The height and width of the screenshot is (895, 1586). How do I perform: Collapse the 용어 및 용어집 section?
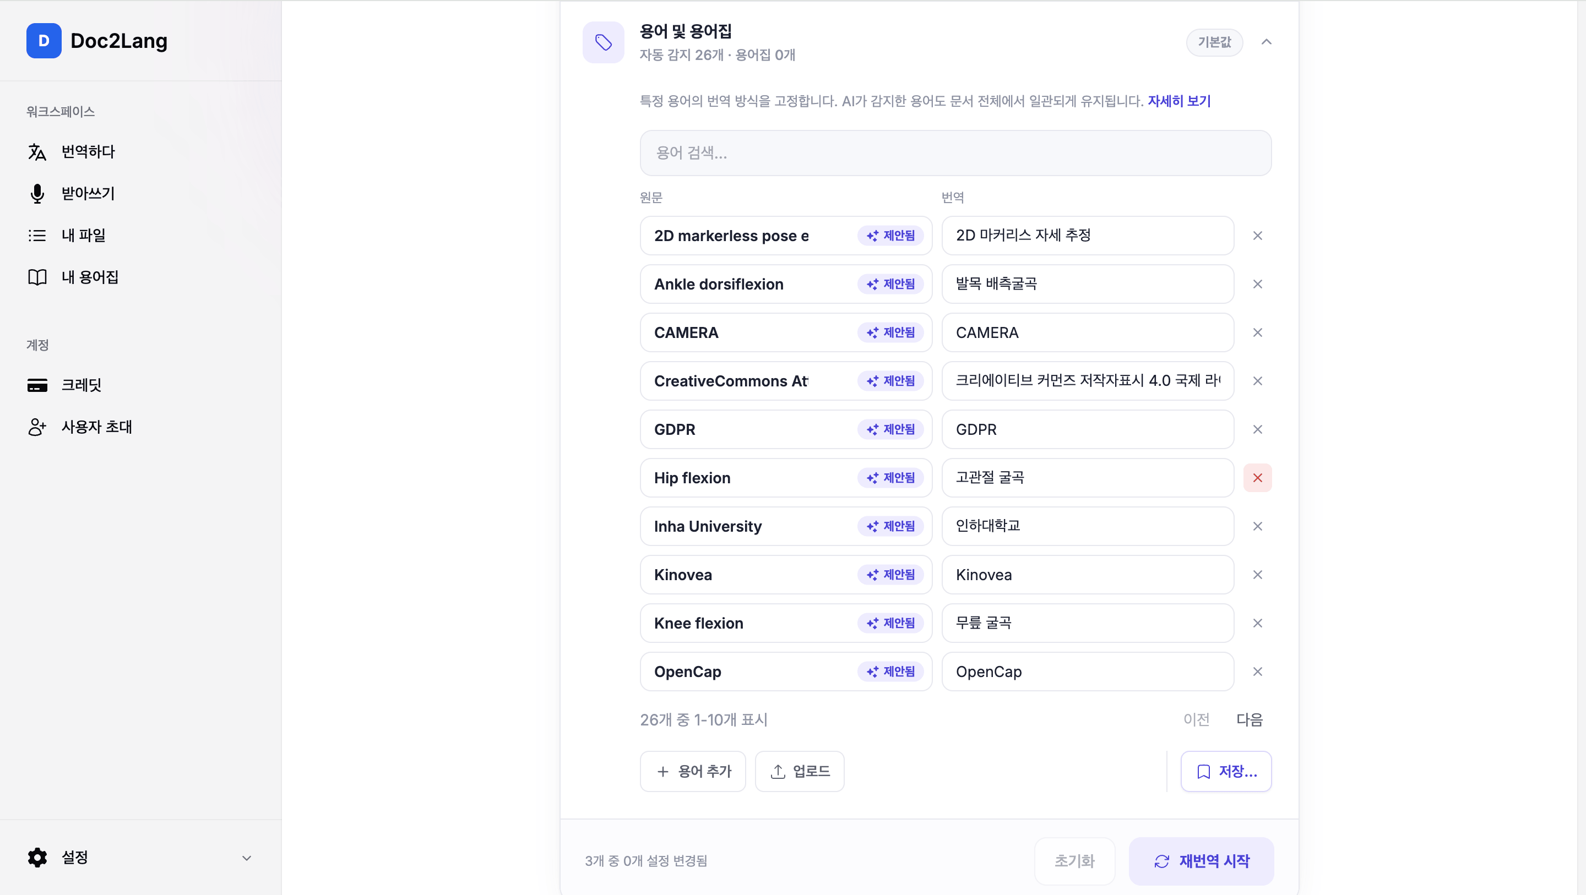pyautogui.click(x=1267, y=42)
